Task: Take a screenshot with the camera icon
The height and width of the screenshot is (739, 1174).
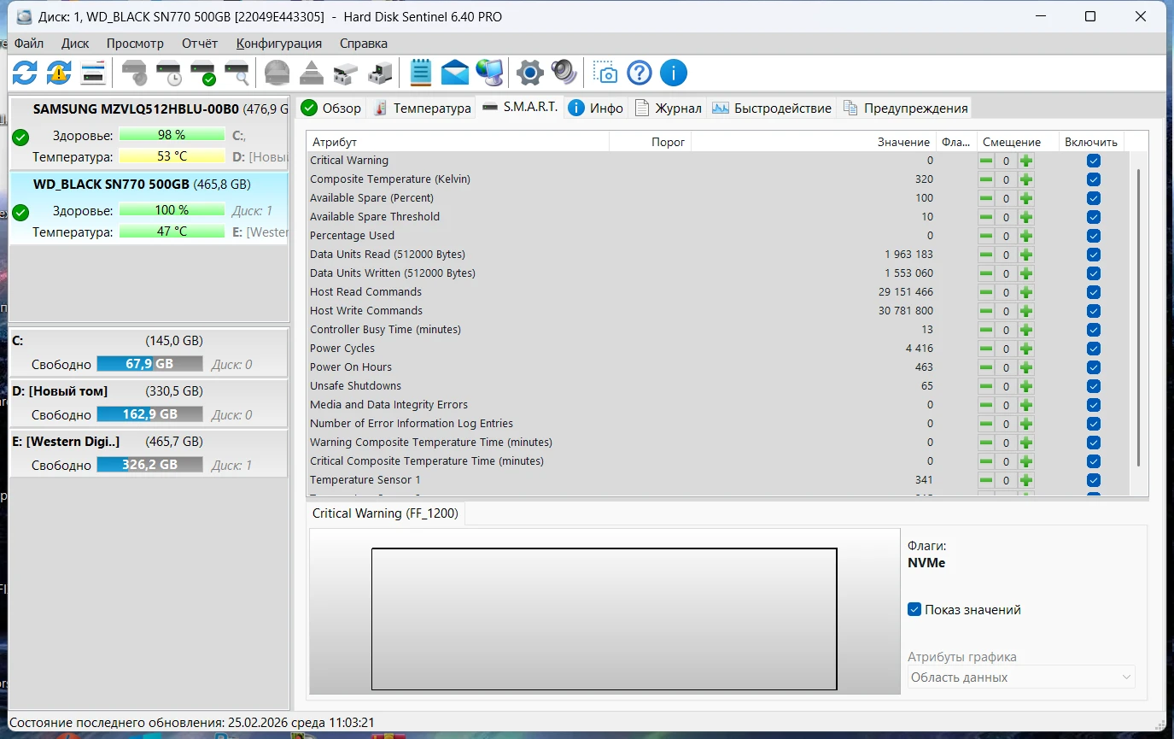Action: [x=605, y=73]
